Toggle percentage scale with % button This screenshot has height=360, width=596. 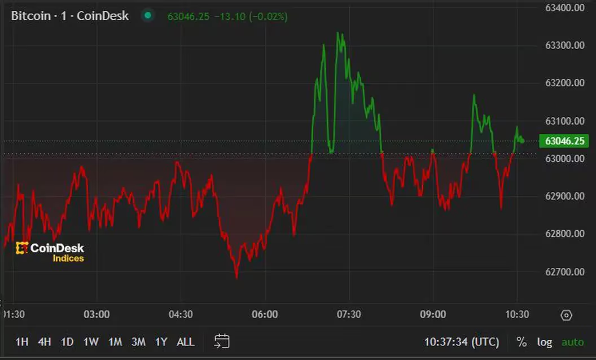pyautogui.click(x=521, y=342)
